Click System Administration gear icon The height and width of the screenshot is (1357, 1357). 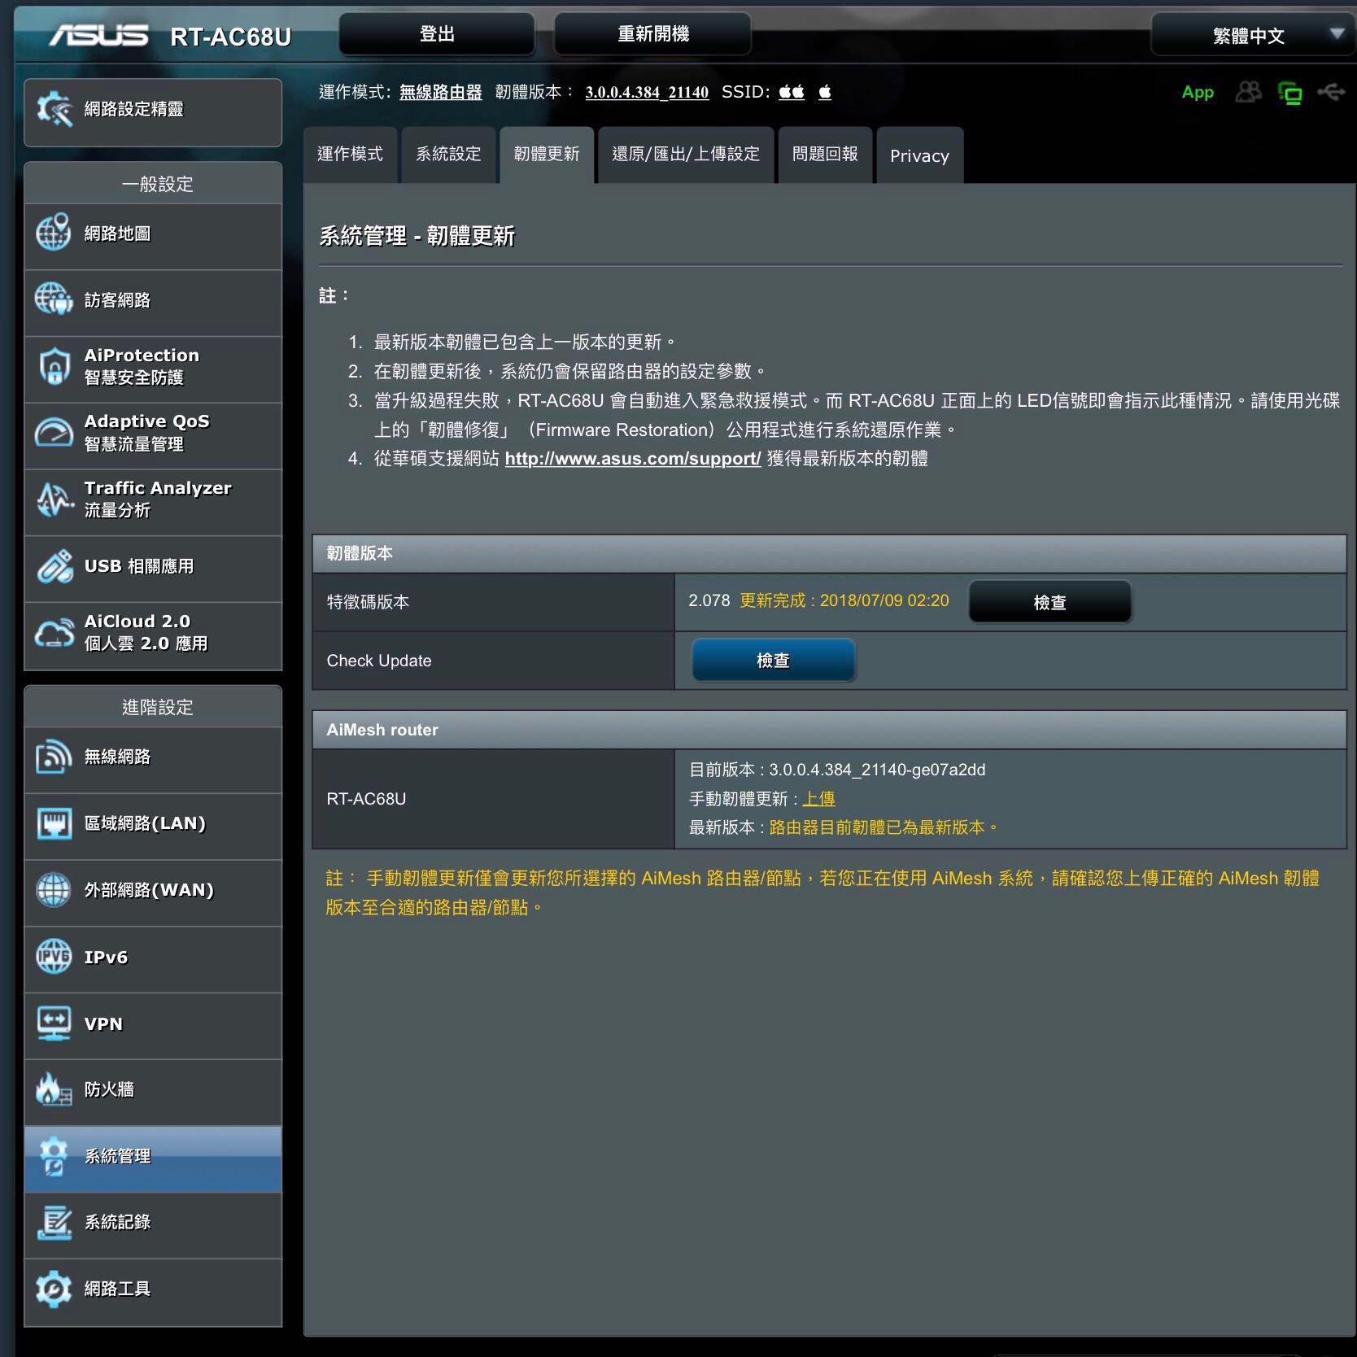click(x=54, y=1156)
